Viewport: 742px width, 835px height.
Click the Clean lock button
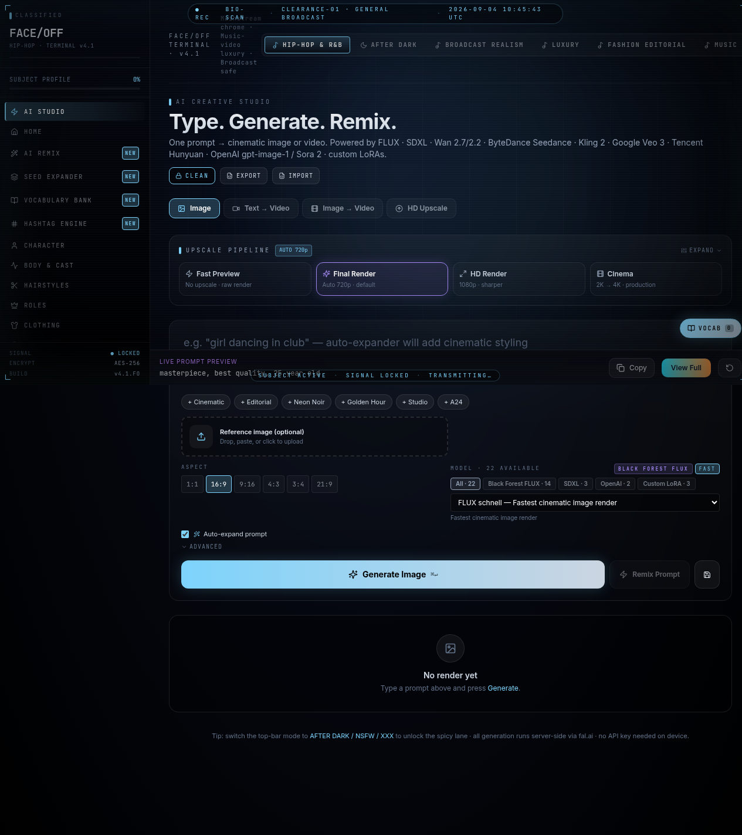pyautogui.click(x=192, y=175)
